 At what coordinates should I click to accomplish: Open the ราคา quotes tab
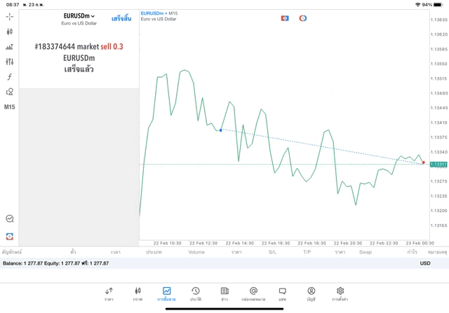click(109, 294)
